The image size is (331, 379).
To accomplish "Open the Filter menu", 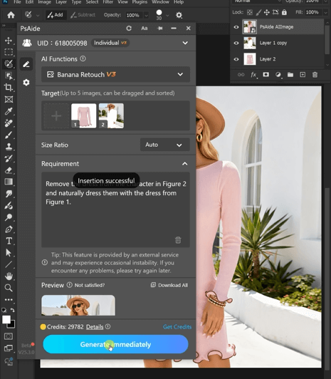I will pos(107,2).
